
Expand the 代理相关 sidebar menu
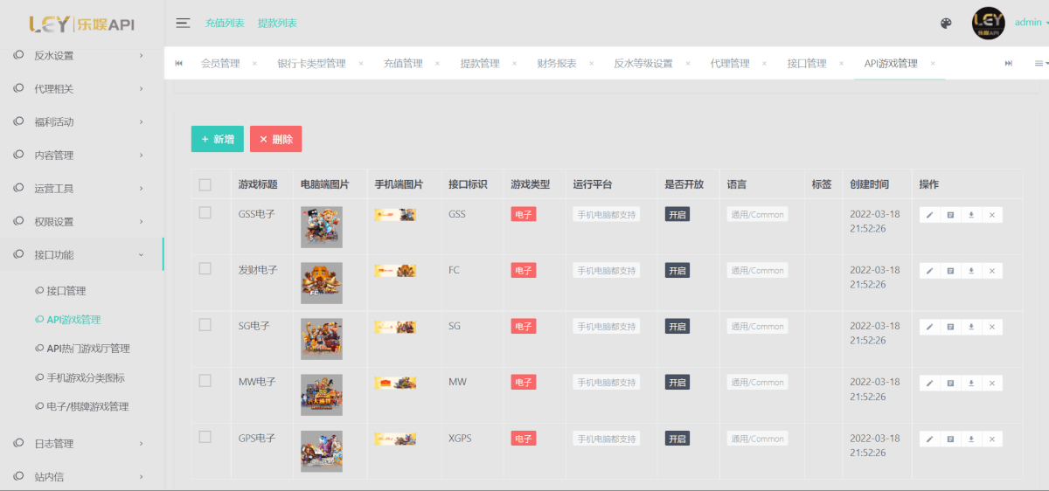81,89
